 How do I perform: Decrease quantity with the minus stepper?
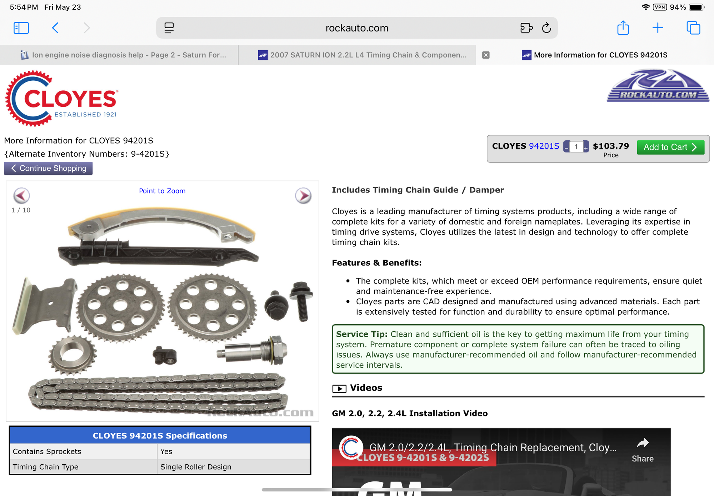pos(566,147)
